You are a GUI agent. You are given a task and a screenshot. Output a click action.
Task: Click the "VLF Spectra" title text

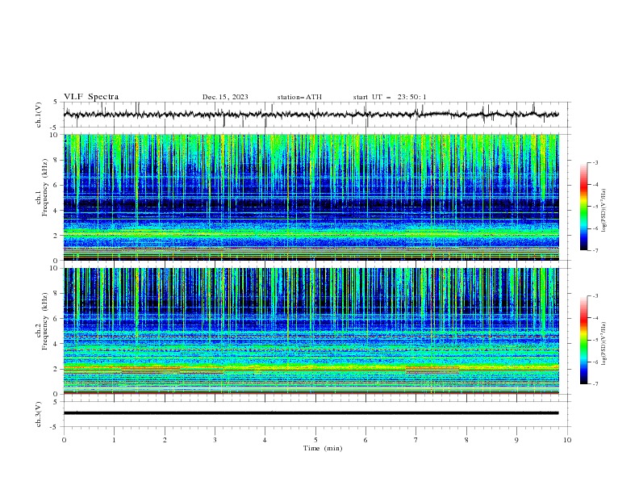tap(91, 97)
